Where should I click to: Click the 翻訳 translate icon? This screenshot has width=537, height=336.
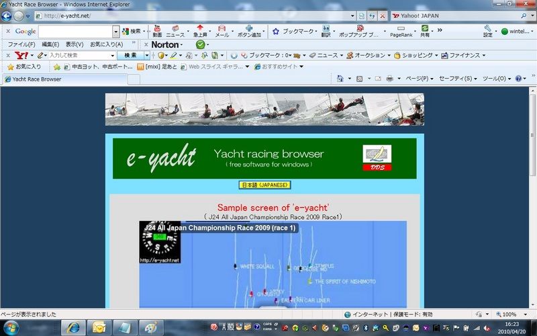(326, 31)
